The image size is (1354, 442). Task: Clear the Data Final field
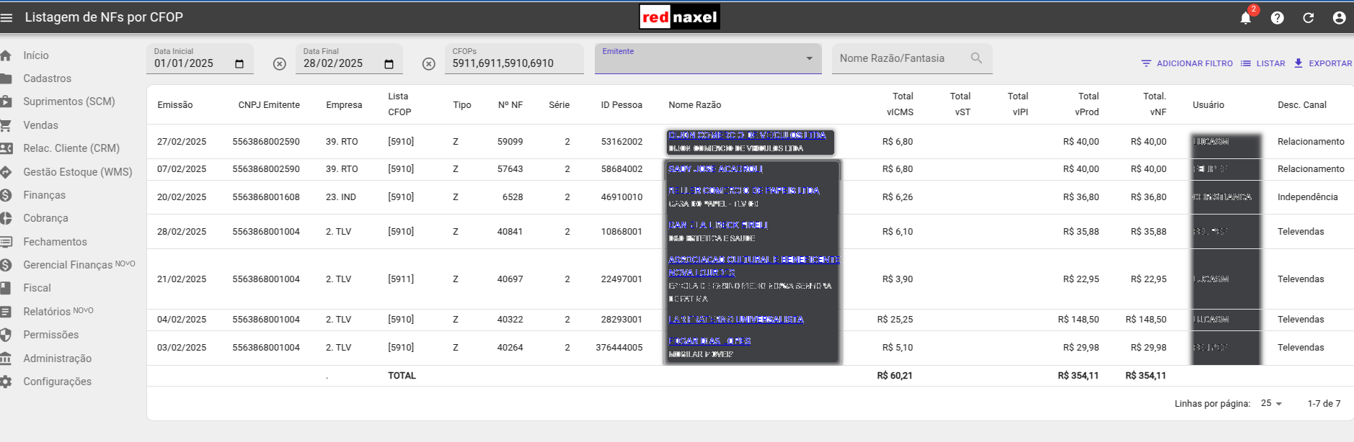(x=429, y=64)
